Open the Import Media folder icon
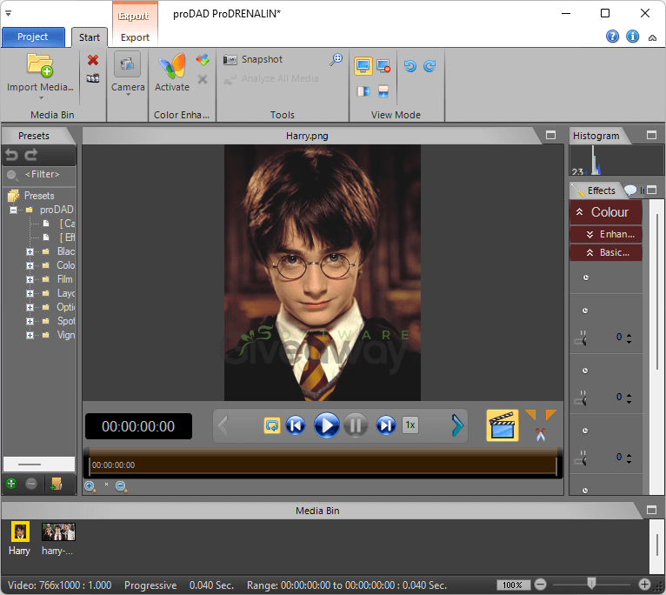 (40, 65)
